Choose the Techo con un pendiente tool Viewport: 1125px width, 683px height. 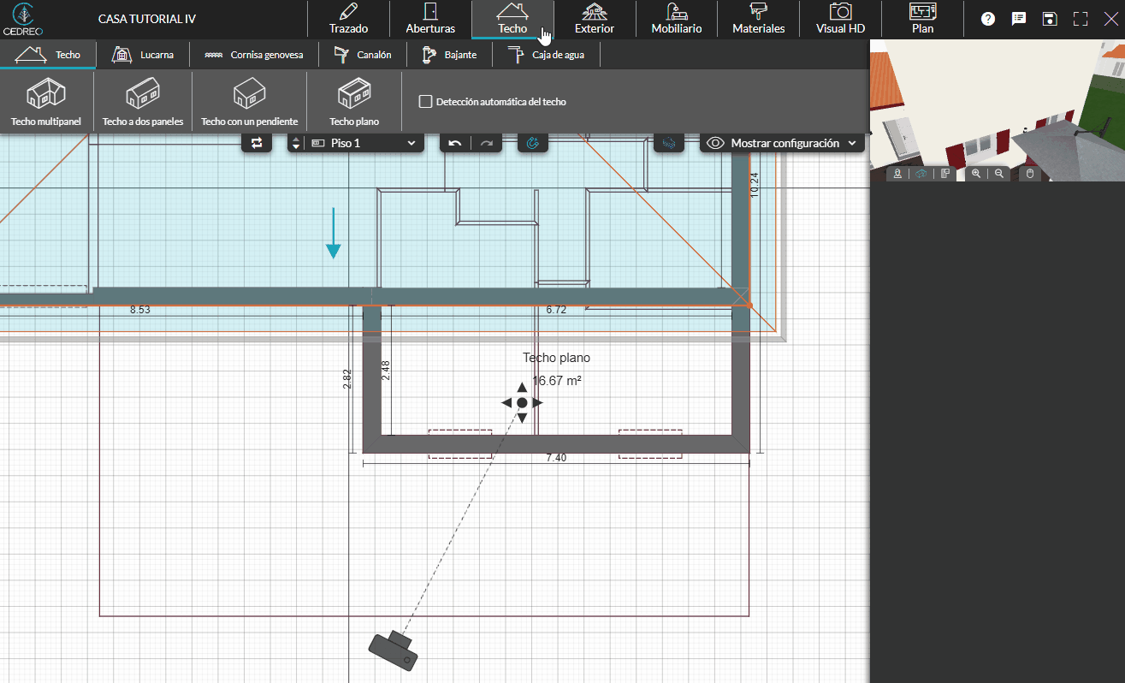248,101
